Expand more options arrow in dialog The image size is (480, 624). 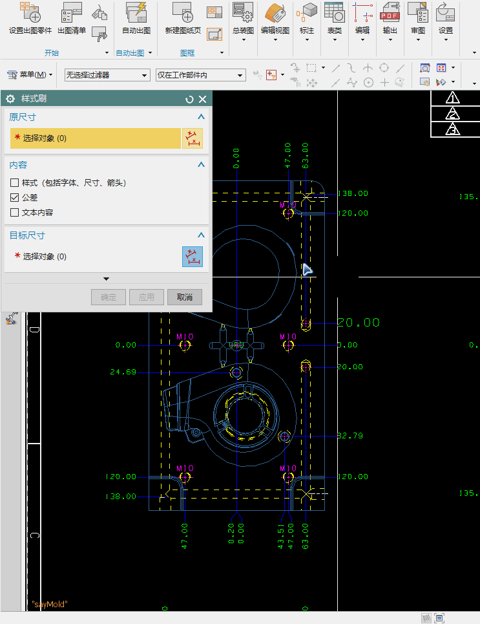click(106, 279)
